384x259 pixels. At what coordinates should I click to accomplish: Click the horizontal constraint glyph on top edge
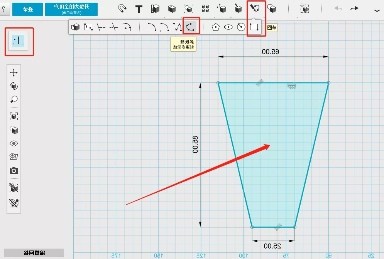tap(292, 86)
